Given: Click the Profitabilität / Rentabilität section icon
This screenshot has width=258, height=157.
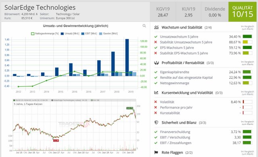Looking at the screenshot, I should (156, 63).
